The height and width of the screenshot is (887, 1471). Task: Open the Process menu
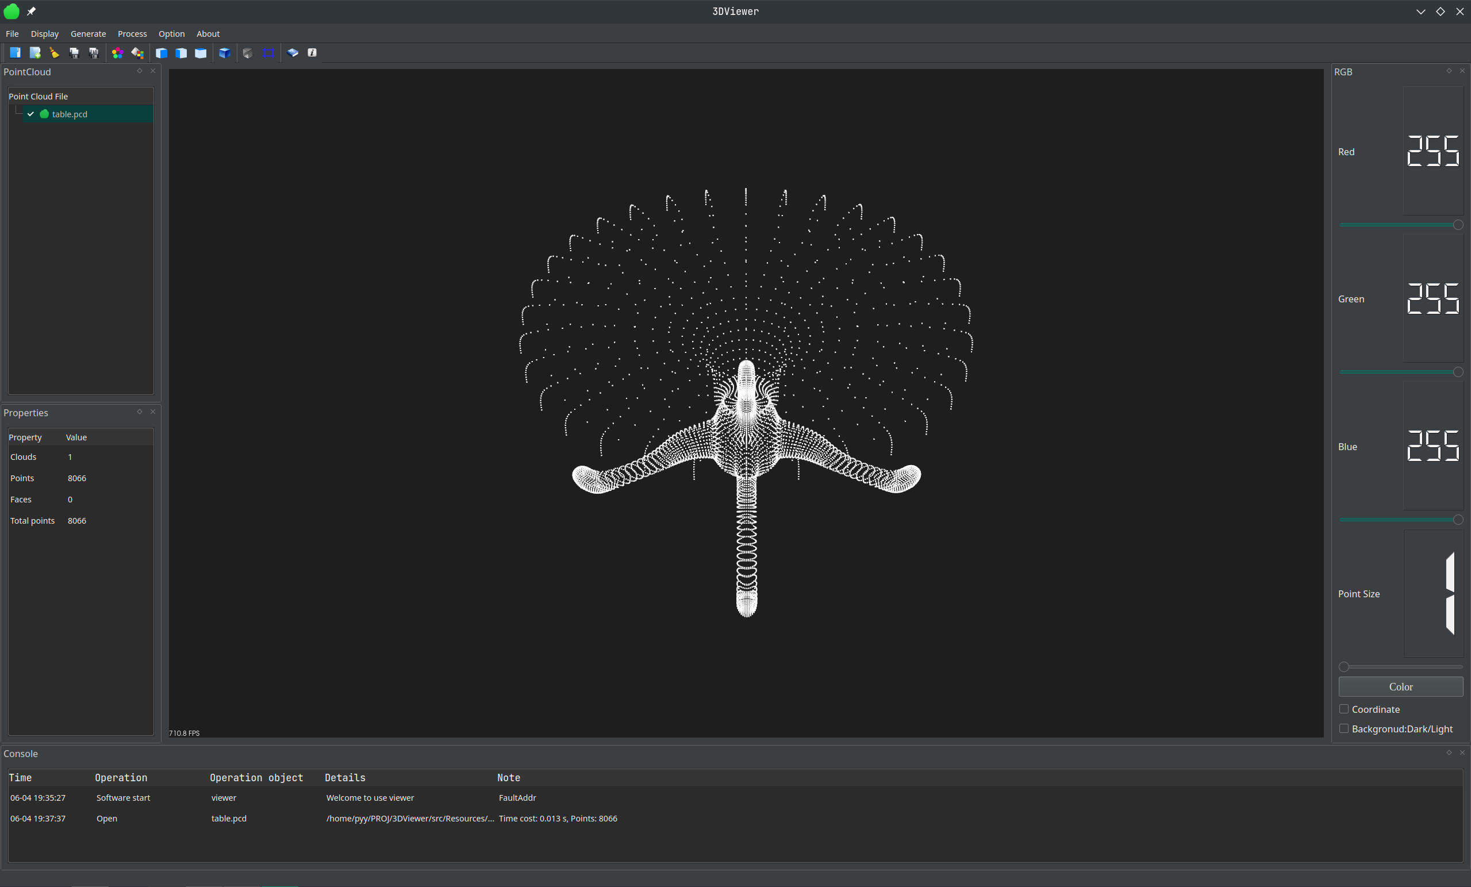132,34
